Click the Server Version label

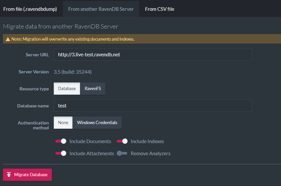pyautogui.click(x=34, y=72)
